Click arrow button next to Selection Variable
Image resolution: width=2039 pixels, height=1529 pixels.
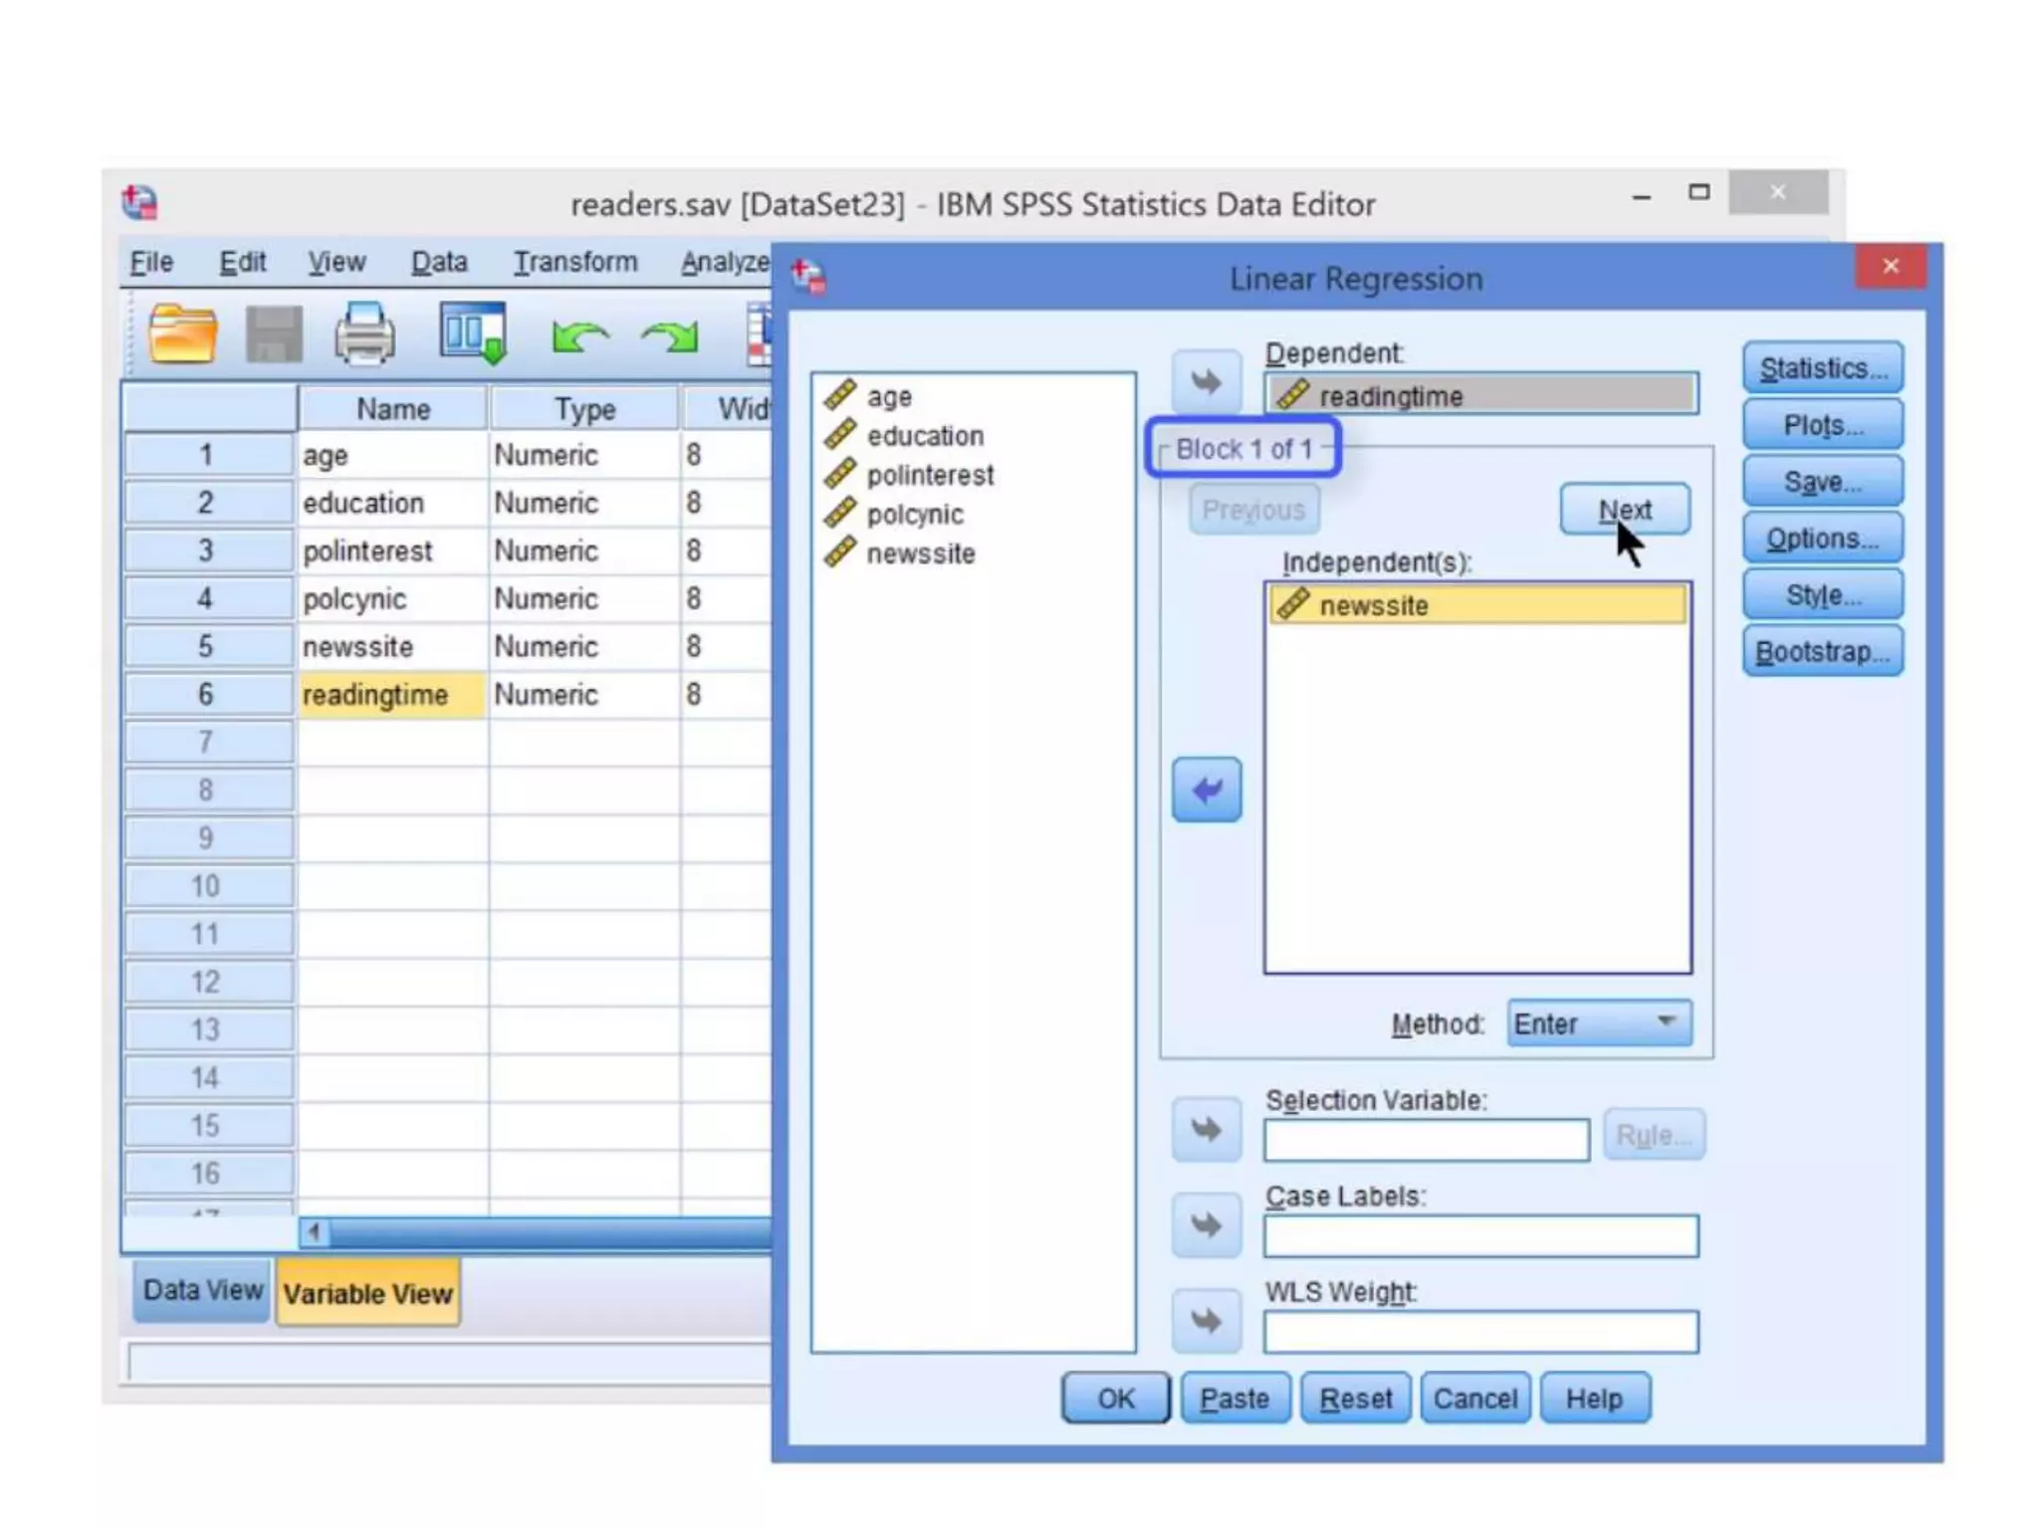tap(1206, 1131)
